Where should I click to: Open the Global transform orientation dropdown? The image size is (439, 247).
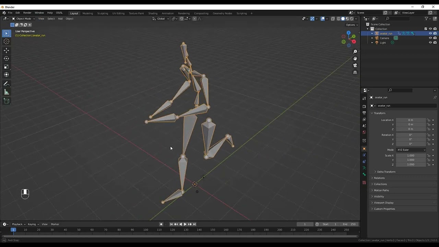(161, 19)
